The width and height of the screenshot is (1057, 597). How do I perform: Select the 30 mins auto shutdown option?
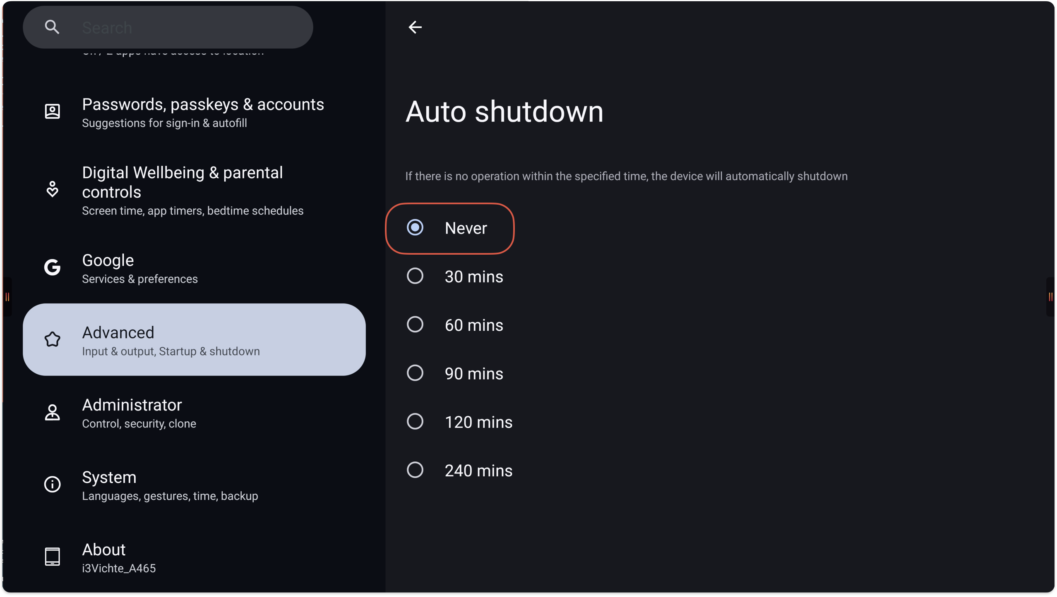coord(415,276)
